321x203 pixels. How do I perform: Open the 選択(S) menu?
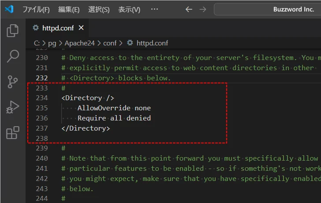pos(99,9)
